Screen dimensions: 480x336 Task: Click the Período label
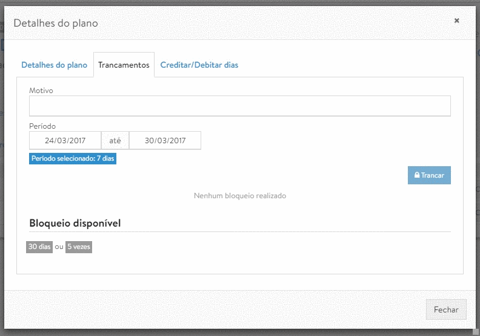pyautogui.click(x=42, y=126)
